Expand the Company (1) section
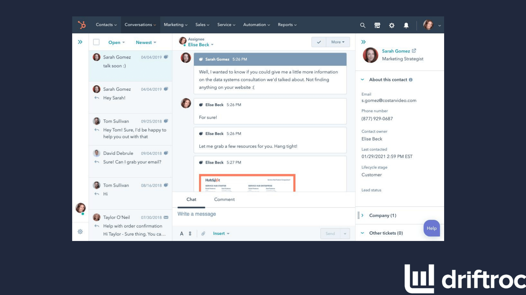This screenshot has width=526, height=295. click(x=382, y=215)
